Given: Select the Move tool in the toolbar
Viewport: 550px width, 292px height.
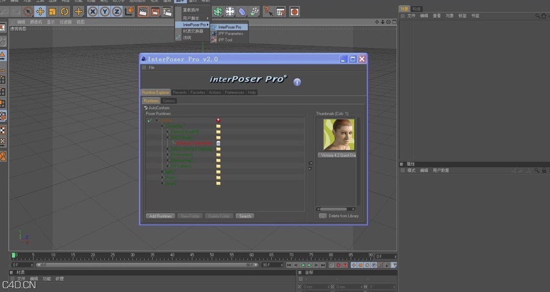Looking at the screenshot, I should (x=40, y=11).
